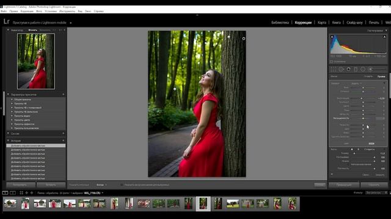This screenshot has width=391, height=219.
Task: Switch to the Карта module
Action: pyautogui.click(x=322, y=23)
